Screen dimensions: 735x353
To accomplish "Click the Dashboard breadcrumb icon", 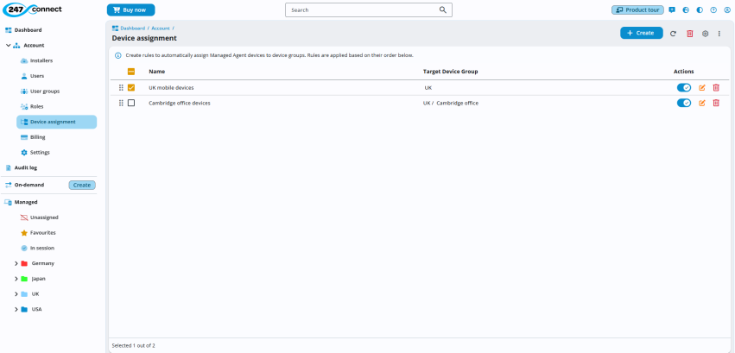I will (x=116, y=28).
